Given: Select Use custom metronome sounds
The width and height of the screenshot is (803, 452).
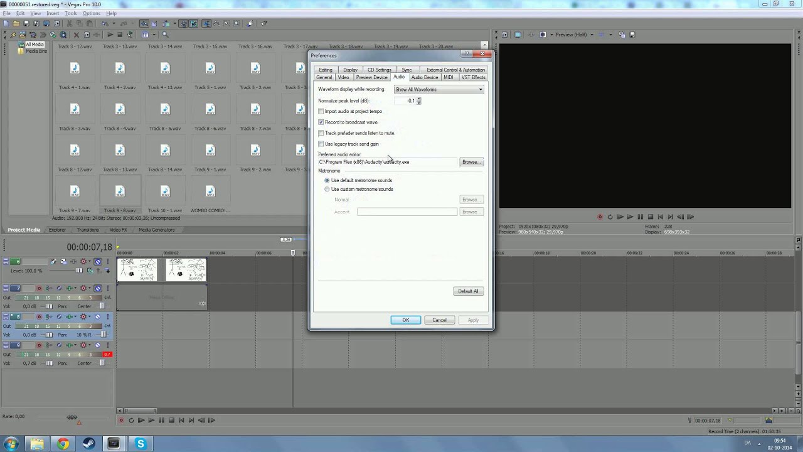Looking at the screenshot, I should click(327, 189).
